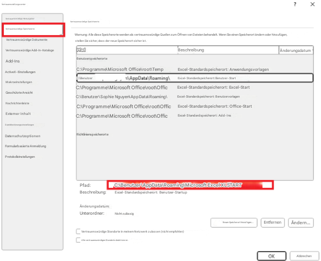The width and height of the screenshot is (321, 261).
Task: Open Vertrauenswürdige Herausgeber category
Action: (20, 18)
